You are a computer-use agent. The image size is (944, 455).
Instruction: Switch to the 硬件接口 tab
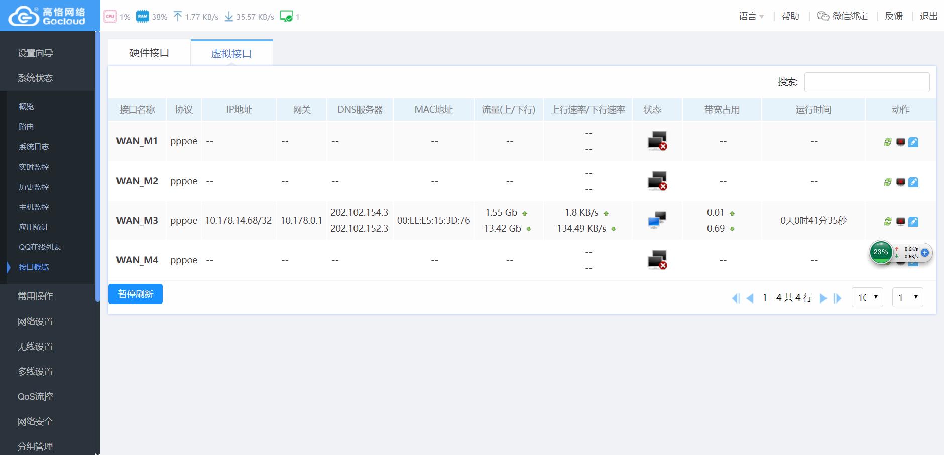click(x=149, y=53)
